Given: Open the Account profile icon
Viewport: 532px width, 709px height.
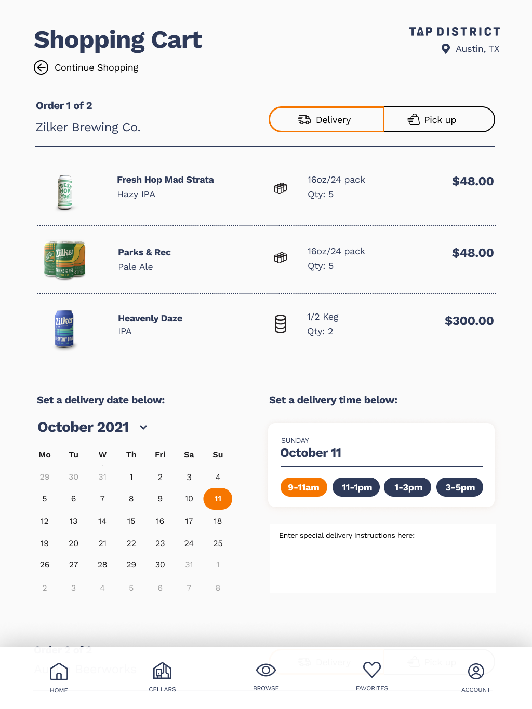Looking at the screenshot, I should pos(476,672).
